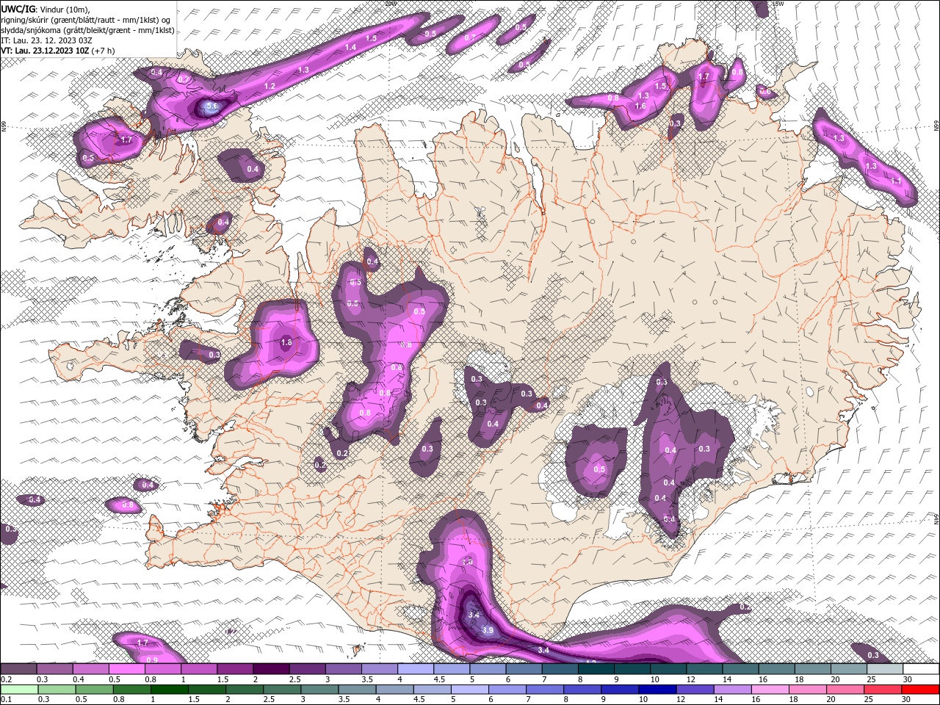The image size is (940, 705).
Task: Click the white 30 swatch in snow scale
Action: (x=921, y=669)
